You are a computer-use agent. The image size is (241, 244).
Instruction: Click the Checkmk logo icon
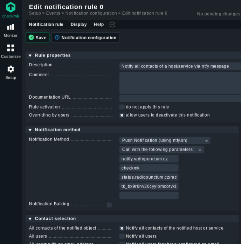point(11,7)
